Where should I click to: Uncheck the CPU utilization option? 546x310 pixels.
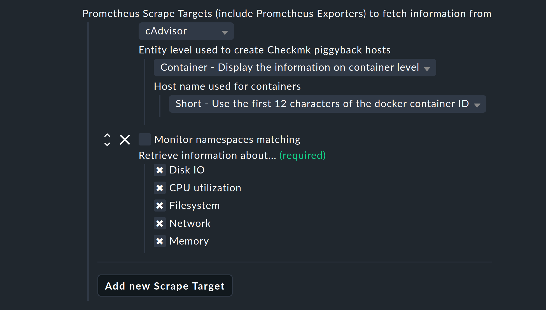[x=160, y=188]
